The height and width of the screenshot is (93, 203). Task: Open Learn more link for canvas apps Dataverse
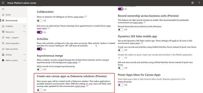tap(80, 86)
